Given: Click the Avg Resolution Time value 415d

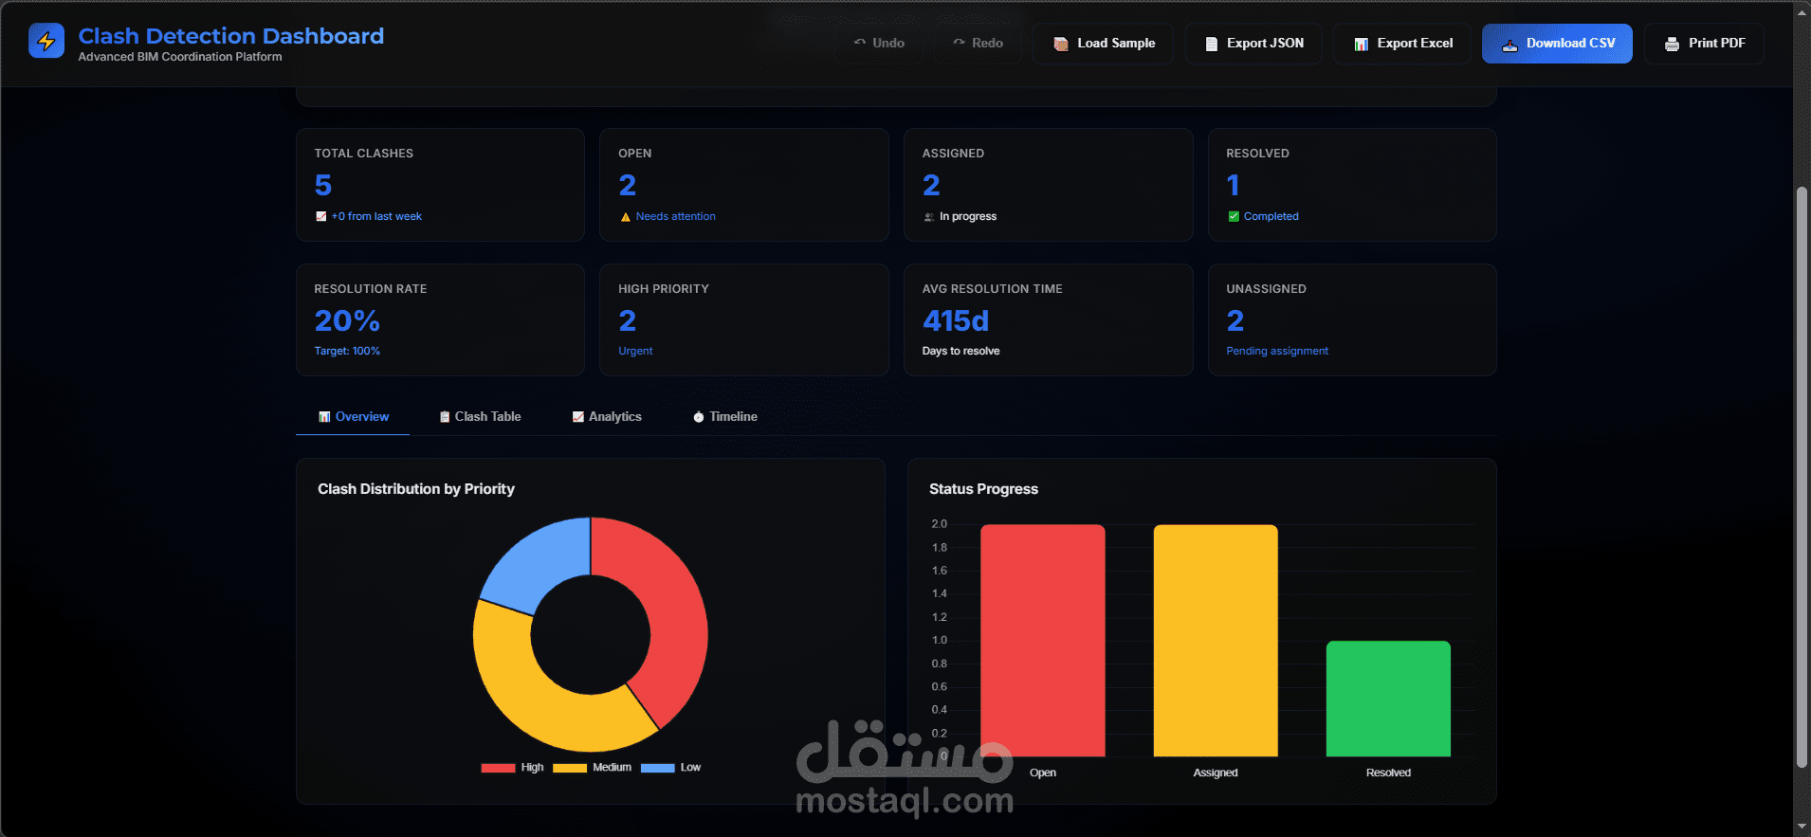Looking at the screenshot, I should coord(956,320).
